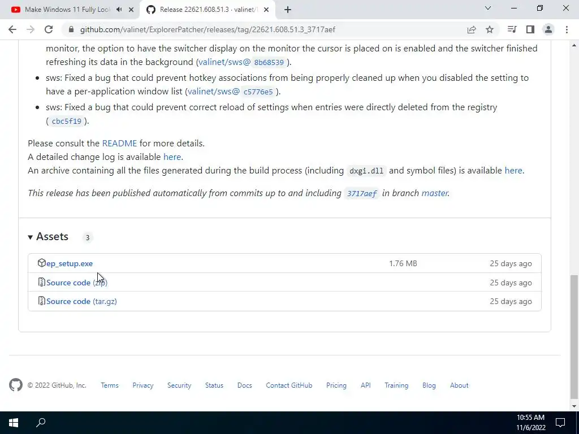Download Source code (zip)
This screenshot has width=579, height=434.
(x=77, y=283)
